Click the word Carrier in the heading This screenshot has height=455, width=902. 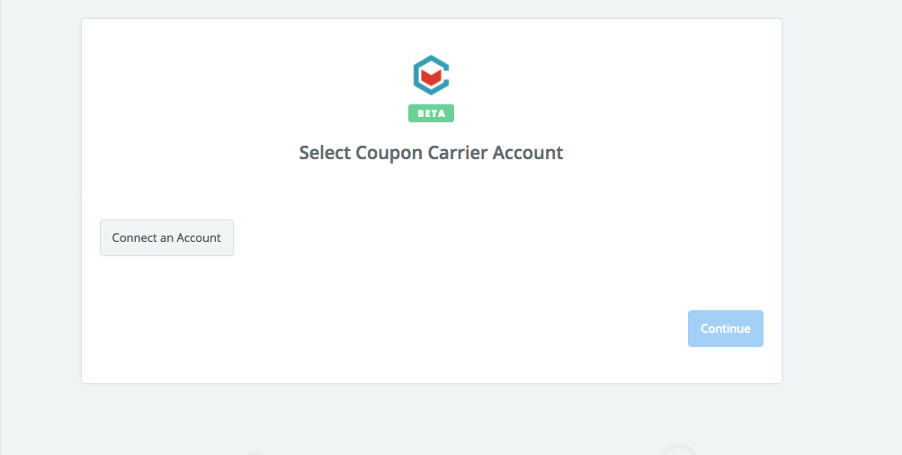click(x=458, y=153)
